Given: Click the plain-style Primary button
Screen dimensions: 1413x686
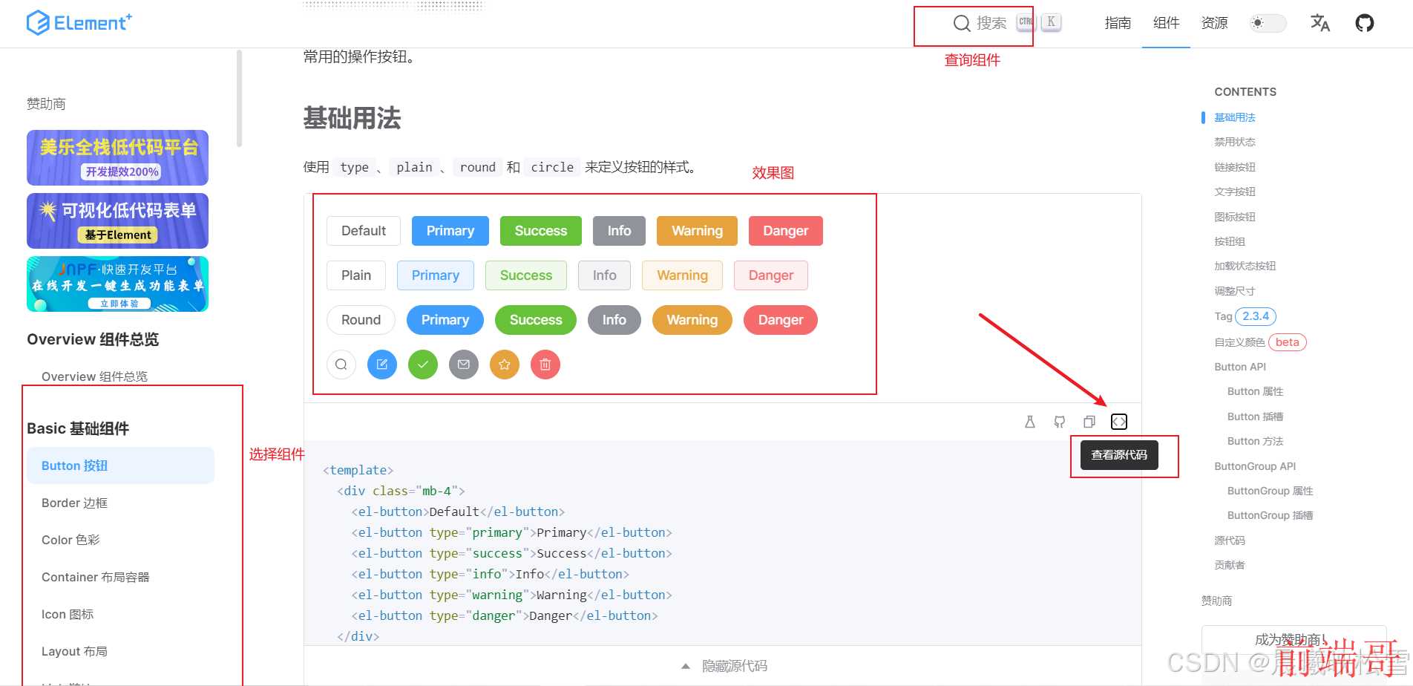Looking at the screenshot, I should pyautogui.click(x=436, y=275).
